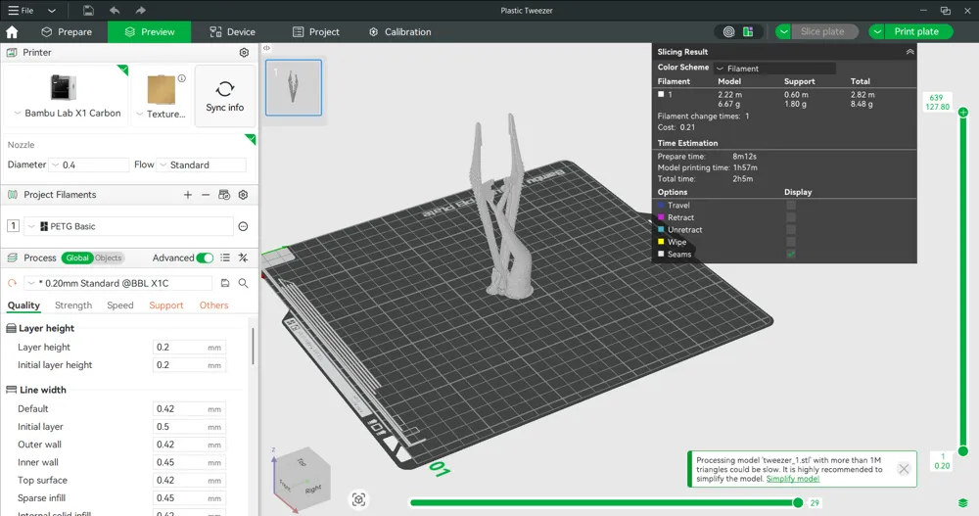Image resolution: width=979 pixels, height=516 pixels.
Task: Open project filaments settings gear
Action: (244, 195)
